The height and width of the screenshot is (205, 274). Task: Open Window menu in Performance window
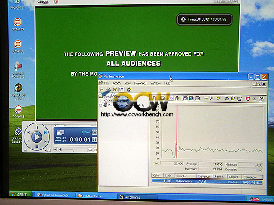click(155, 83)
